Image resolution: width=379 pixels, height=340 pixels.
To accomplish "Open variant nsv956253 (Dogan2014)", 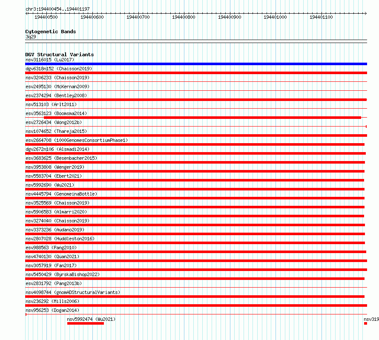I will tap(52, 310).
